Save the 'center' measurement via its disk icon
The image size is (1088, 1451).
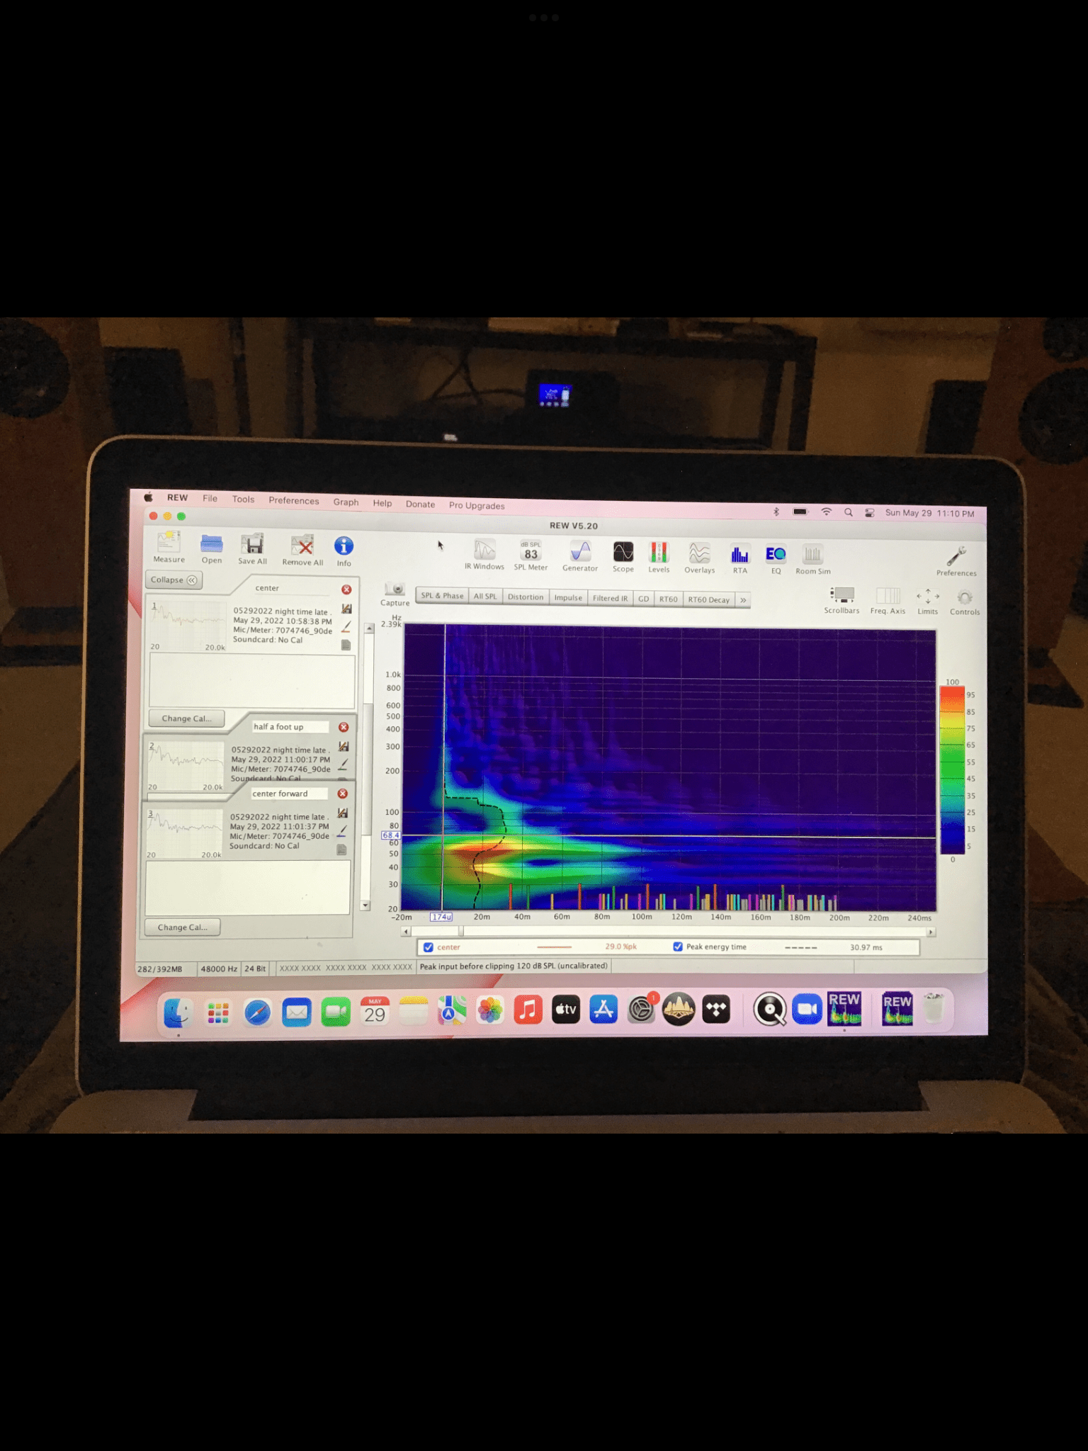click(346, 609)
